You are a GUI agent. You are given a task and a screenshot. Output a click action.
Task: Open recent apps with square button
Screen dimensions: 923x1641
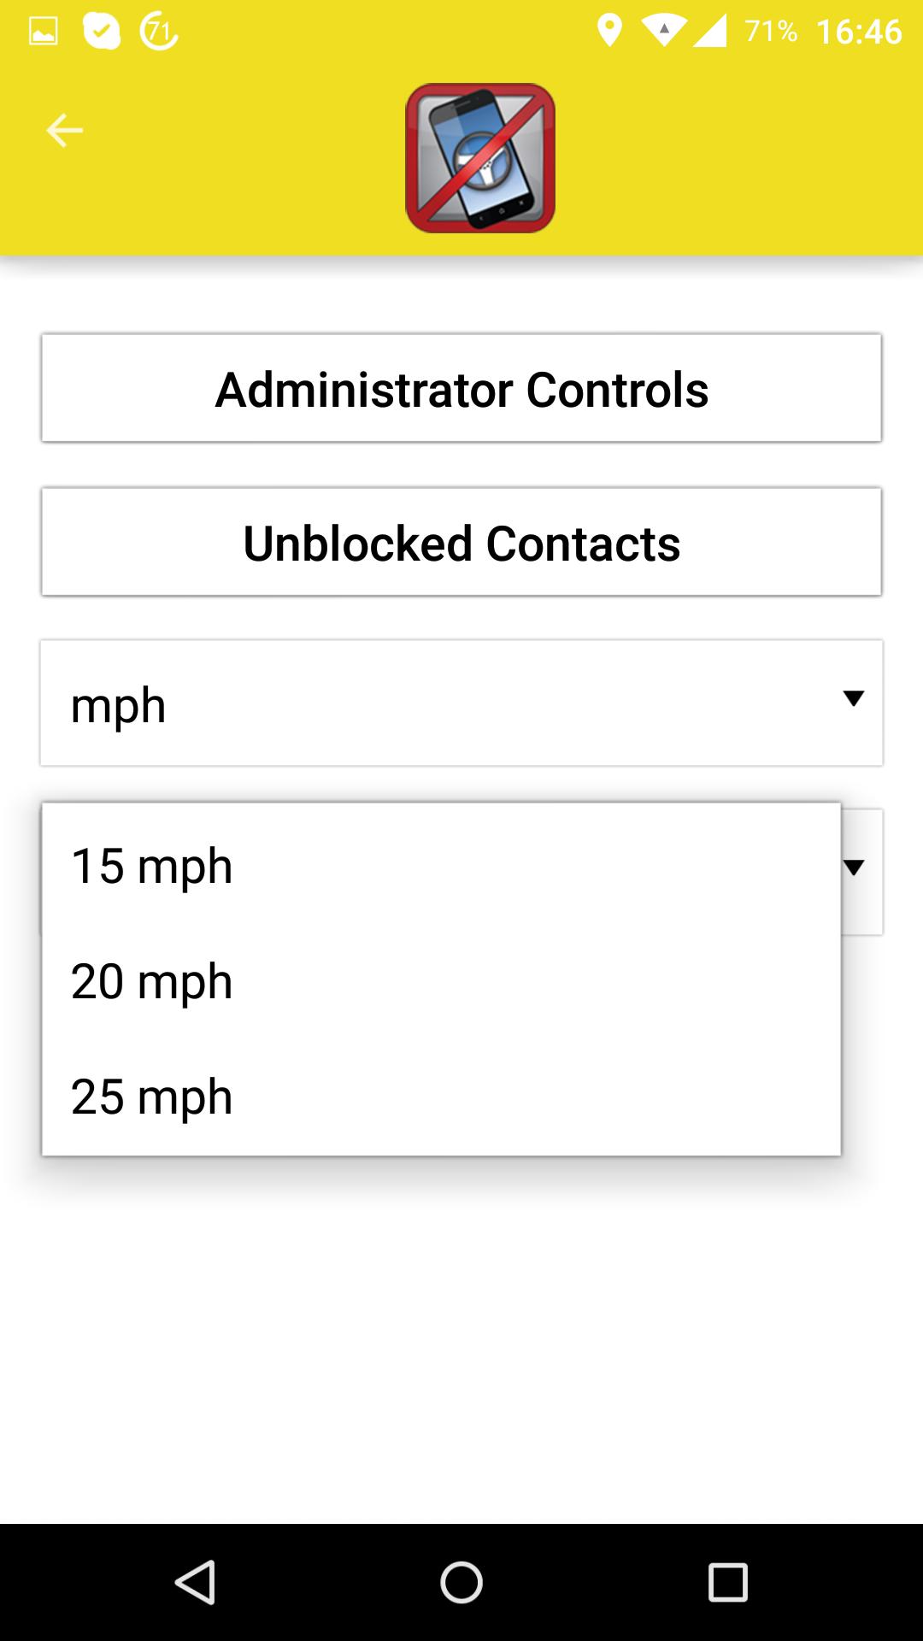tap(727, 1582)
